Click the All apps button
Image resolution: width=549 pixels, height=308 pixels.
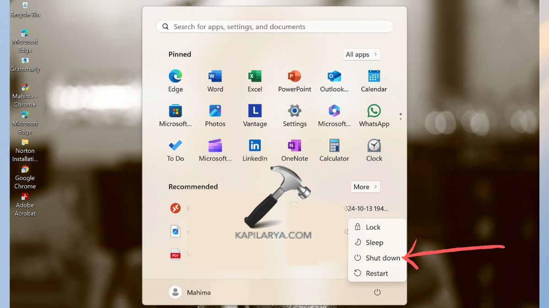[x=361, y=54]
